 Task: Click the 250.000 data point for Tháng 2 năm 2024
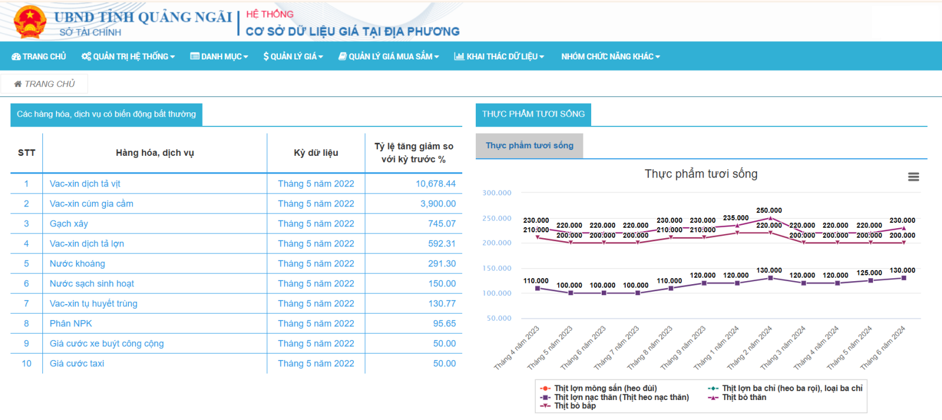770,218
